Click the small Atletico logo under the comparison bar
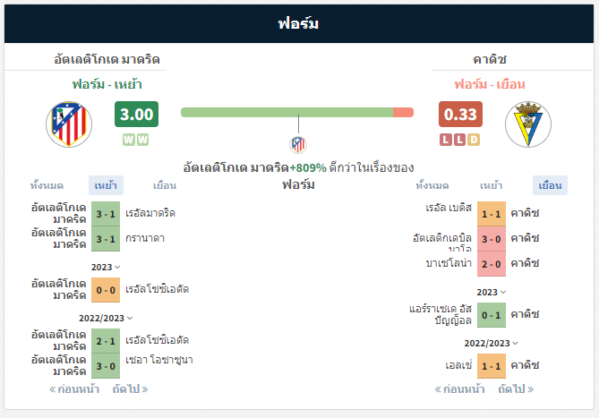Screen dimensions: 599x418 tap(298, 143)
